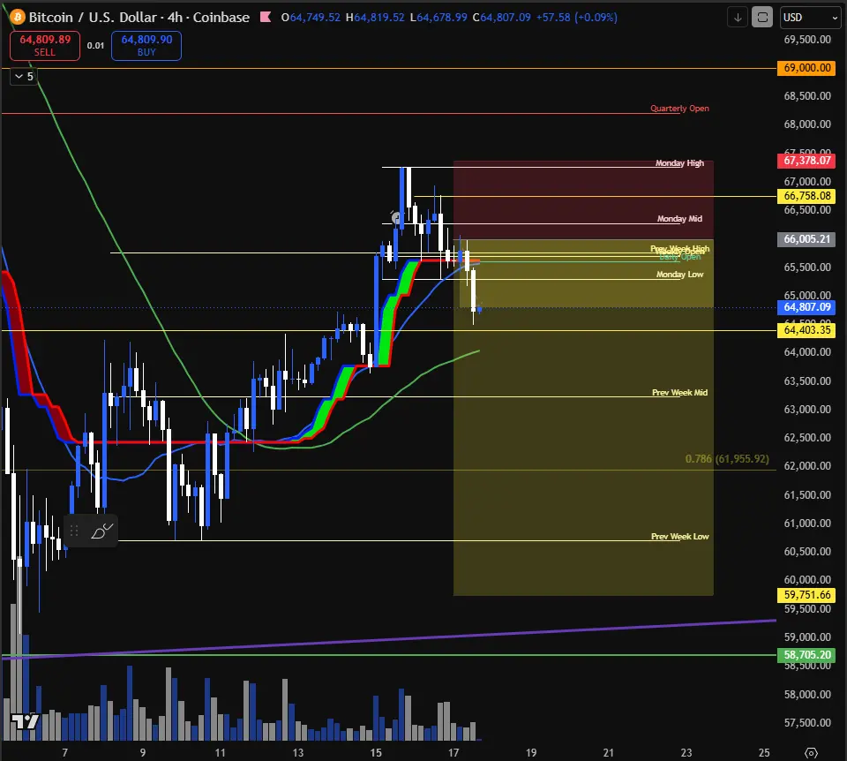Click the change value +57.58 (+0.09%)
Screen dimensions: 847x761
[x=577, y=18]
